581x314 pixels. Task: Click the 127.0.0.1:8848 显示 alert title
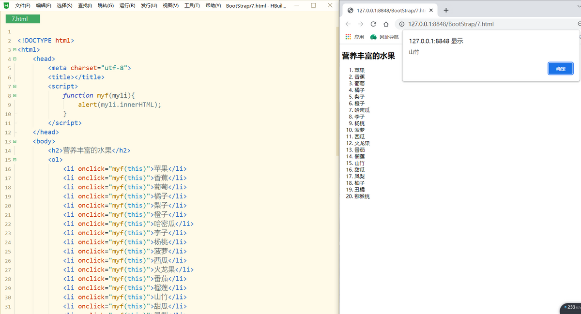click(x=436, y=41)
